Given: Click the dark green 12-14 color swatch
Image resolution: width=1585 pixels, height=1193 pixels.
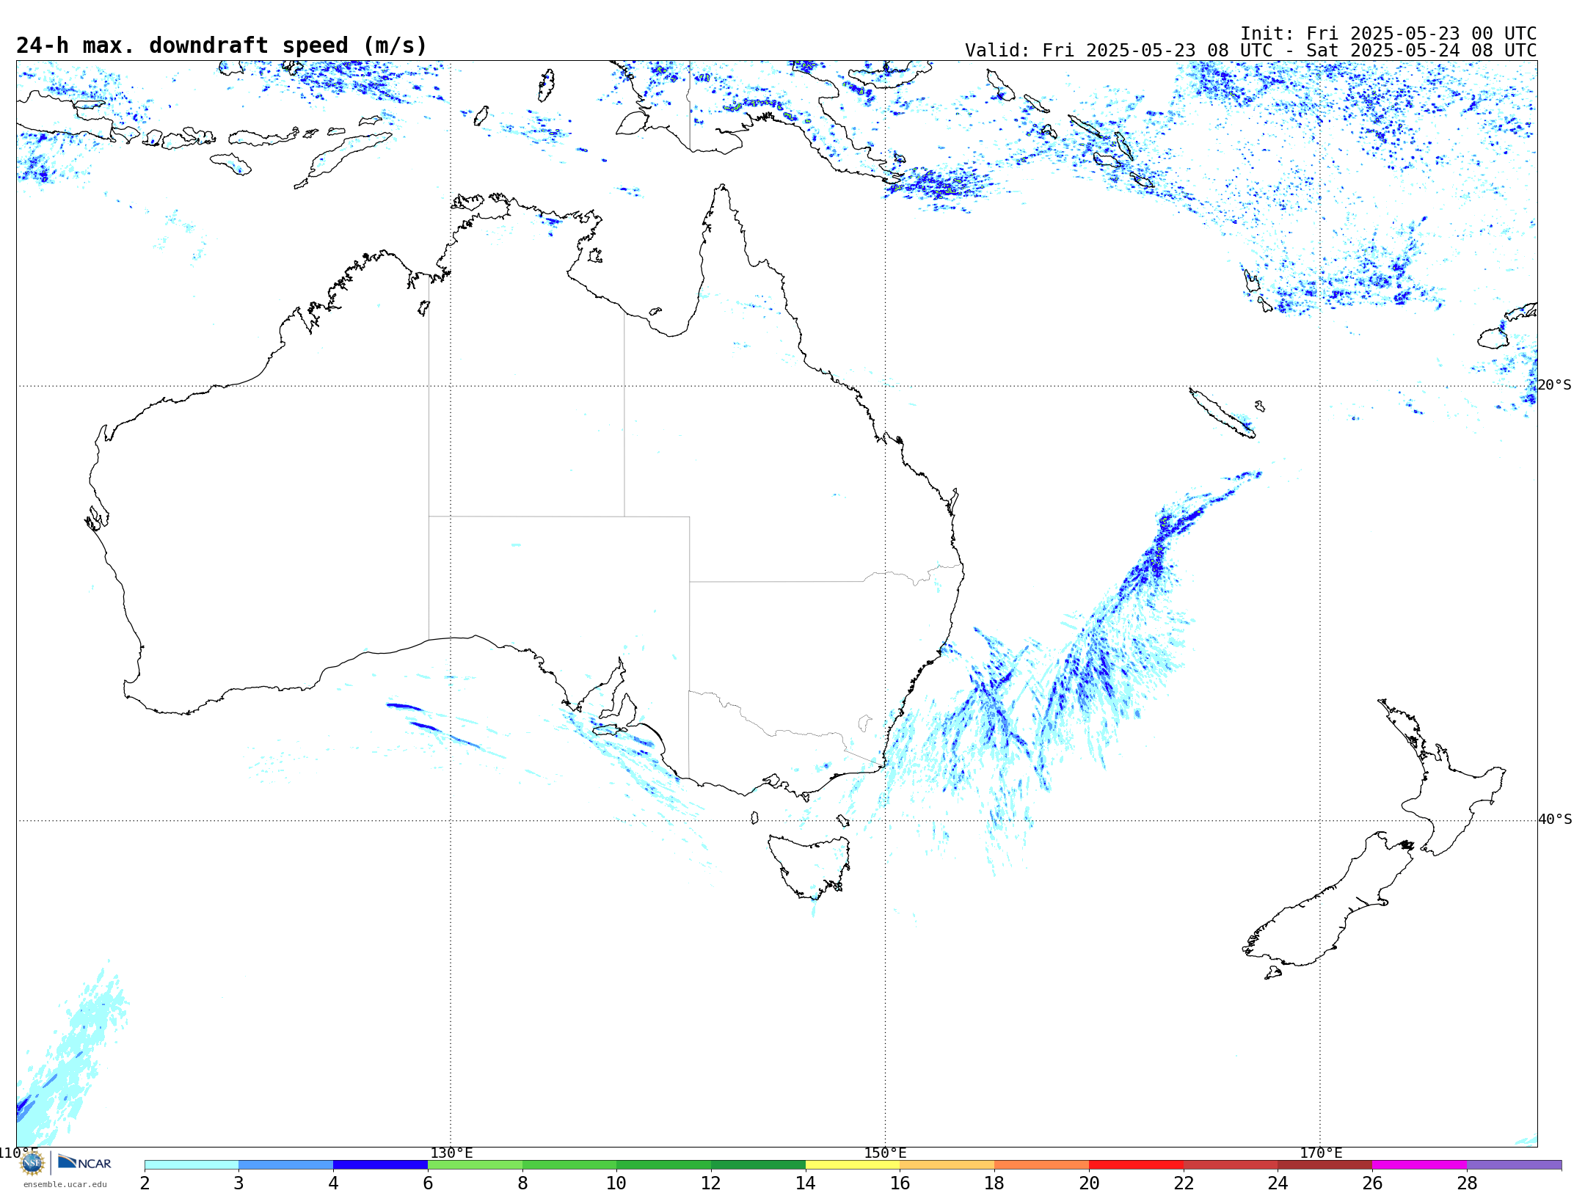Looking at the screenshot, I should point(758,1164).
